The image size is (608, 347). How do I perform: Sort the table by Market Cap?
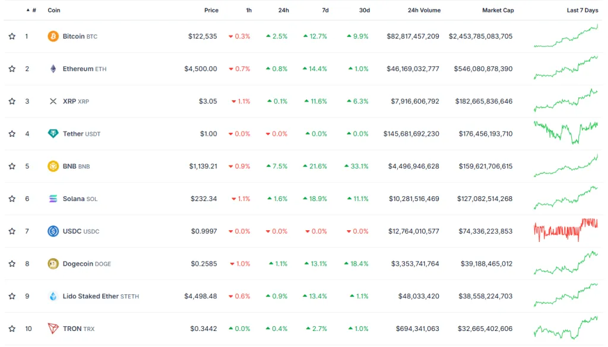click(498, 10)
